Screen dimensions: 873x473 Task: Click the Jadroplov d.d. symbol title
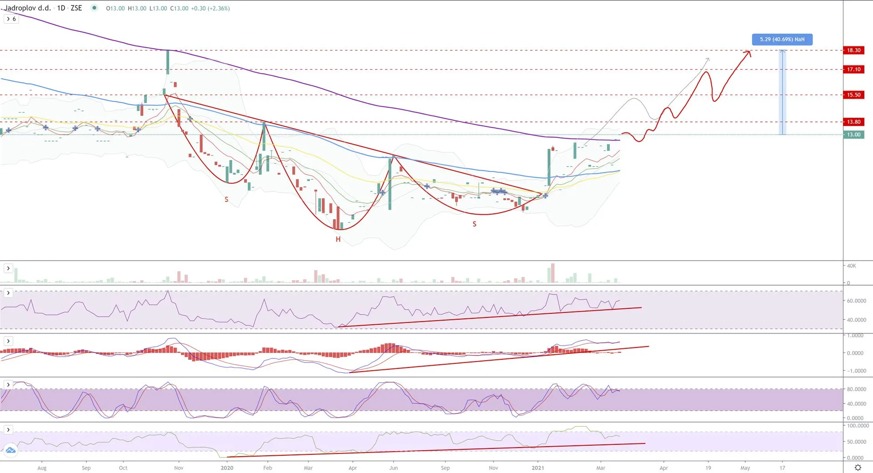[x=28, y=8]
